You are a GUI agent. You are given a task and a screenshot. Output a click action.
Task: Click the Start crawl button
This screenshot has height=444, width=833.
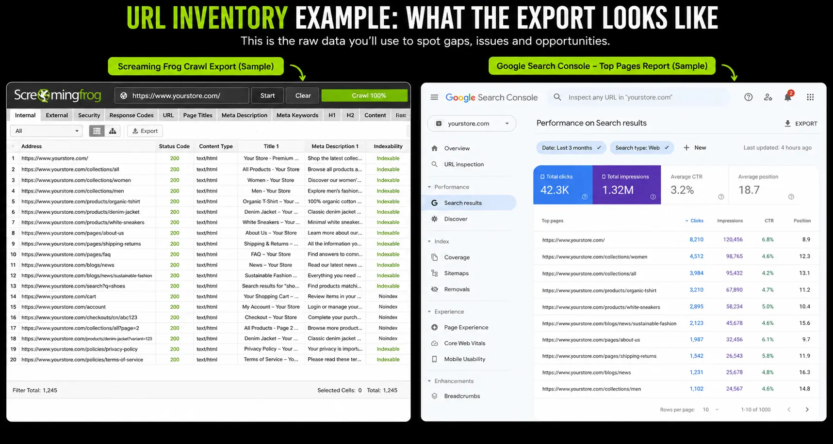(x=267, y=95)
